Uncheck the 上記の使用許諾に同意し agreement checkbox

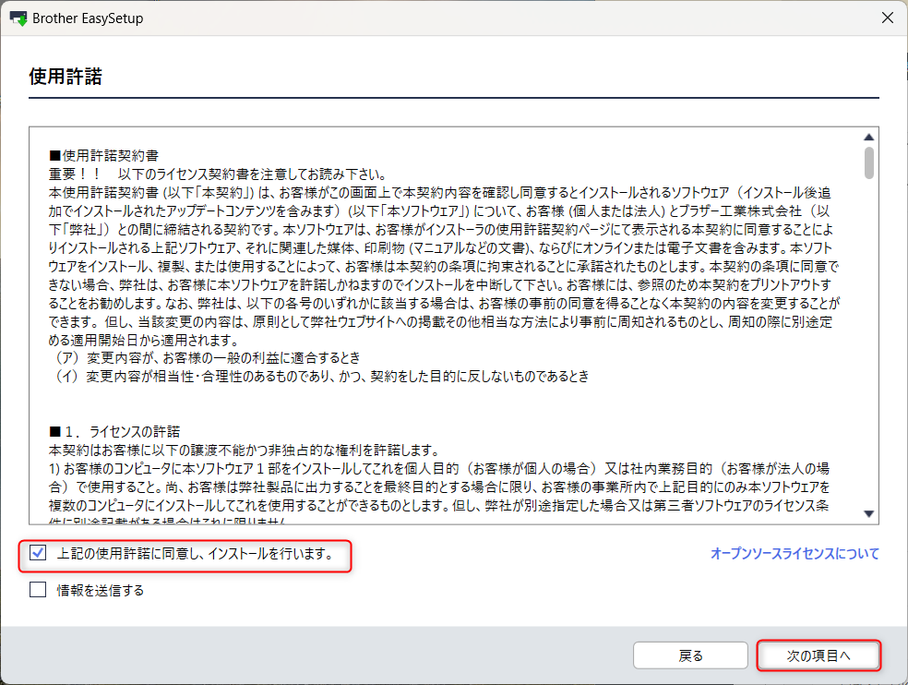click(x=38, y=554)
